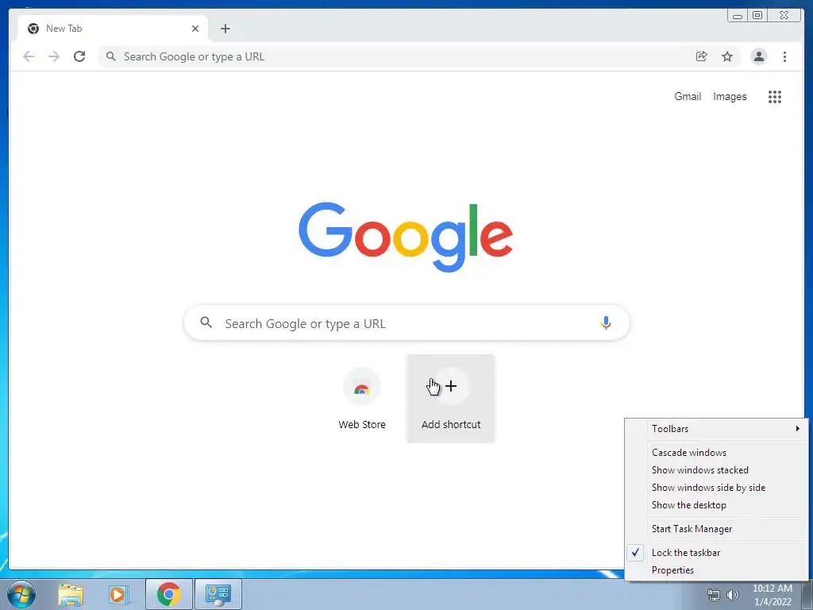
Task: Open the Google apps grid
Action: point(775,96)
